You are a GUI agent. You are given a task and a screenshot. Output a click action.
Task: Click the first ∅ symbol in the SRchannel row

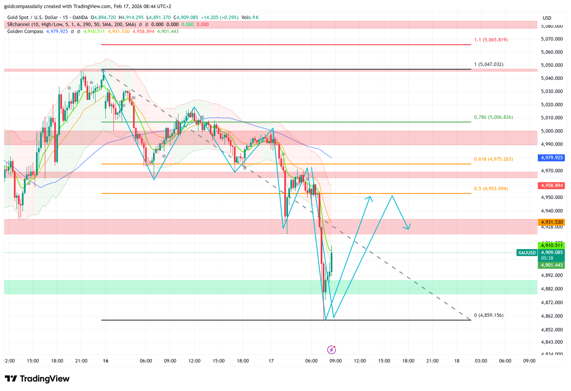point(140,24)
